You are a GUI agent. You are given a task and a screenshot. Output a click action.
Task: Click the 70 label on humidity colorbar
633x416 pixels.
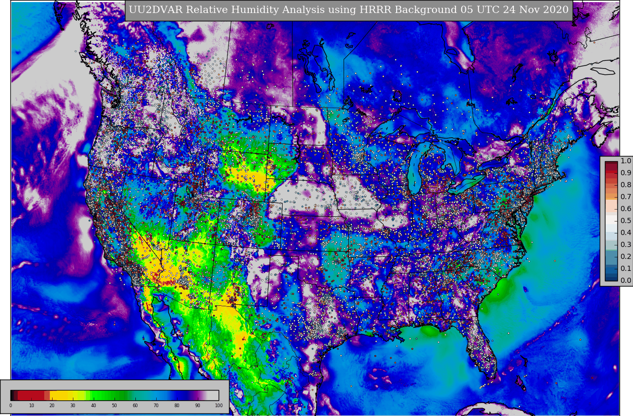[x=156, y=406]
